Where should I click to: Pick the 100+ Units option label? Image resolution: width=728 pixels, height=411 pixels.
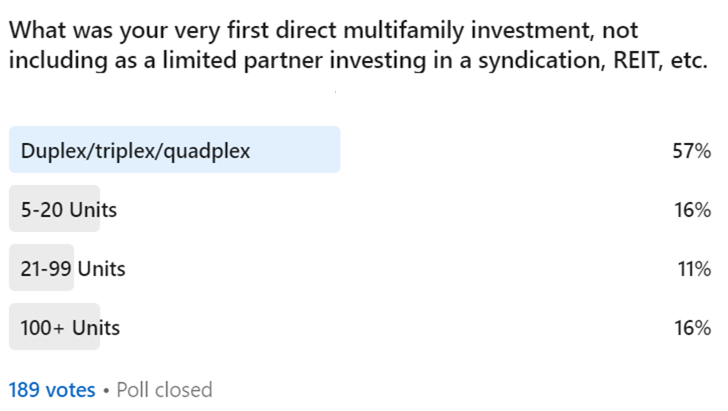pos(70,328)
